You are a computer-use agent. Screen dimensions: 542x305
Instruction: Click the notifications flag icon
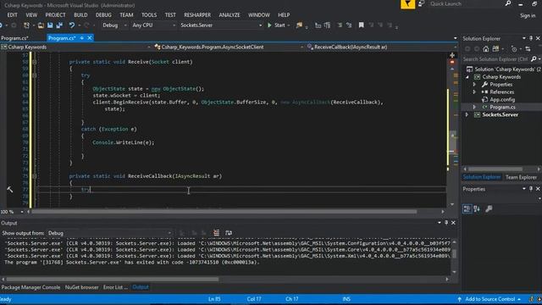click(x=408, y=4)
